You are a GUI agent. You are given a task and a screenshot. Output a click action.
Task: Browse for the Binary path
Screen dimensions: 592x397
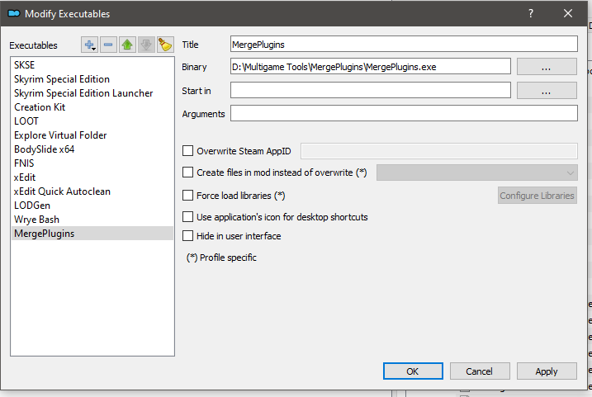coord(547,67)
